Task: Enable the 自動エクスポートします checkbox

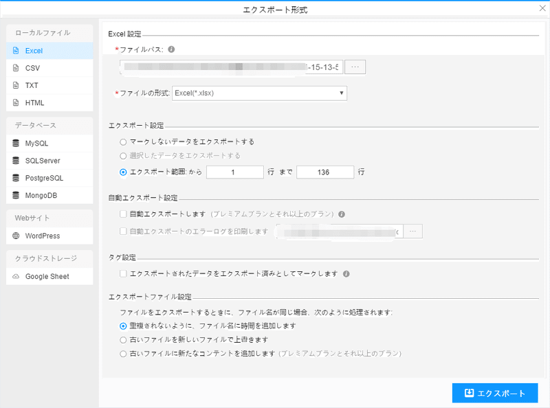Action: tap(123, 214)
